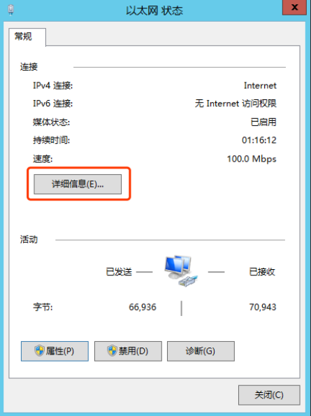Viewport: 311px width, 416px height.
Task: Select the 常规 tab
Action: point(23,36)
